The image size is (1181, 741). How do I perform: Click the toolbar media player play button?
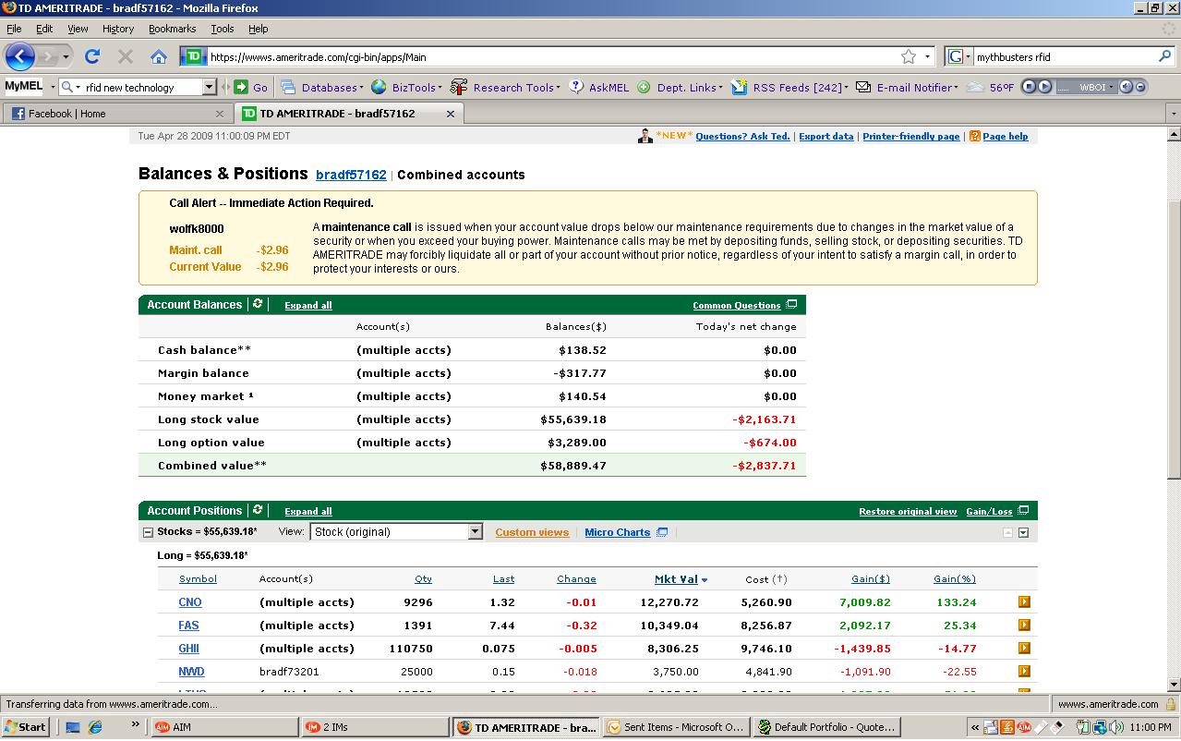(1044, 87)
